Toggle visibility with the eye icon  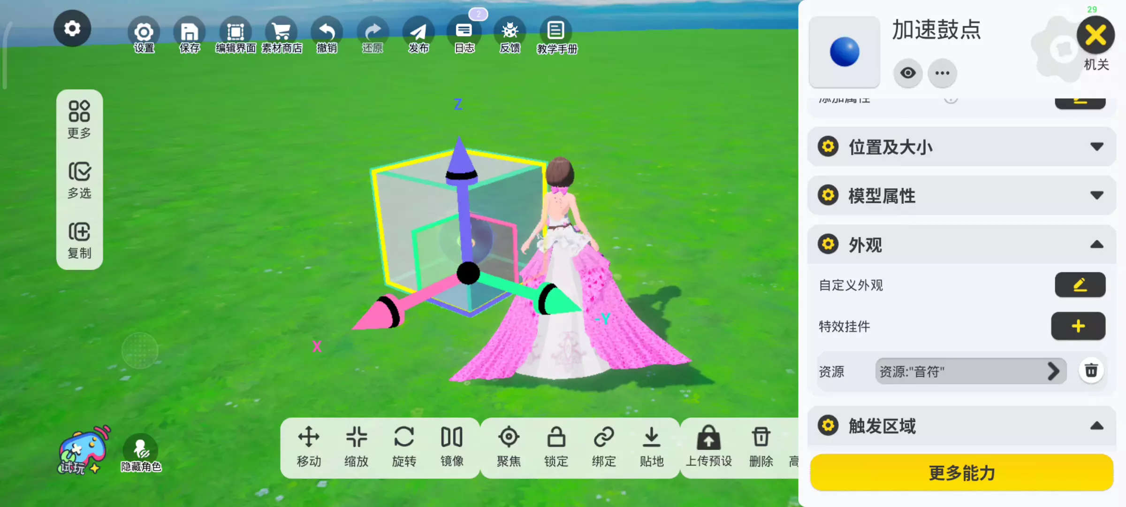tap(908, 73)
